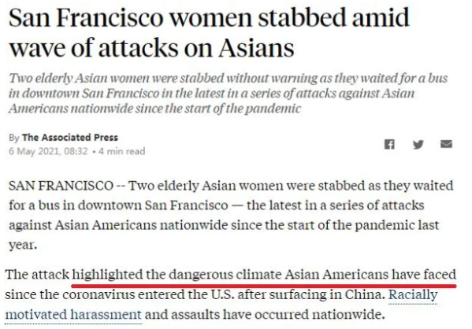Click headline line 'wave of attacks on Asians'
The width and height of the screenshot is (472, 329).
(x=151, y=47)
